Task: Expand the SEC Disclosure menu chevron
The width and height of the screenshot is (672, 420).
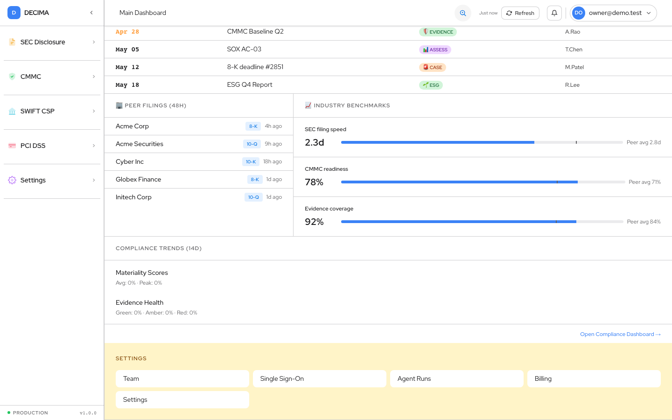Action: click(94, 42)
